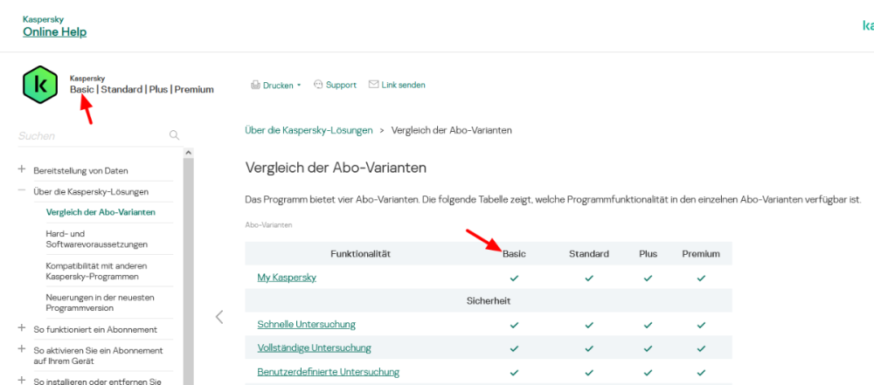Click the envelope icon for Link senden
The width and height of the screenshot is (874, 385).
click(373, 85)
